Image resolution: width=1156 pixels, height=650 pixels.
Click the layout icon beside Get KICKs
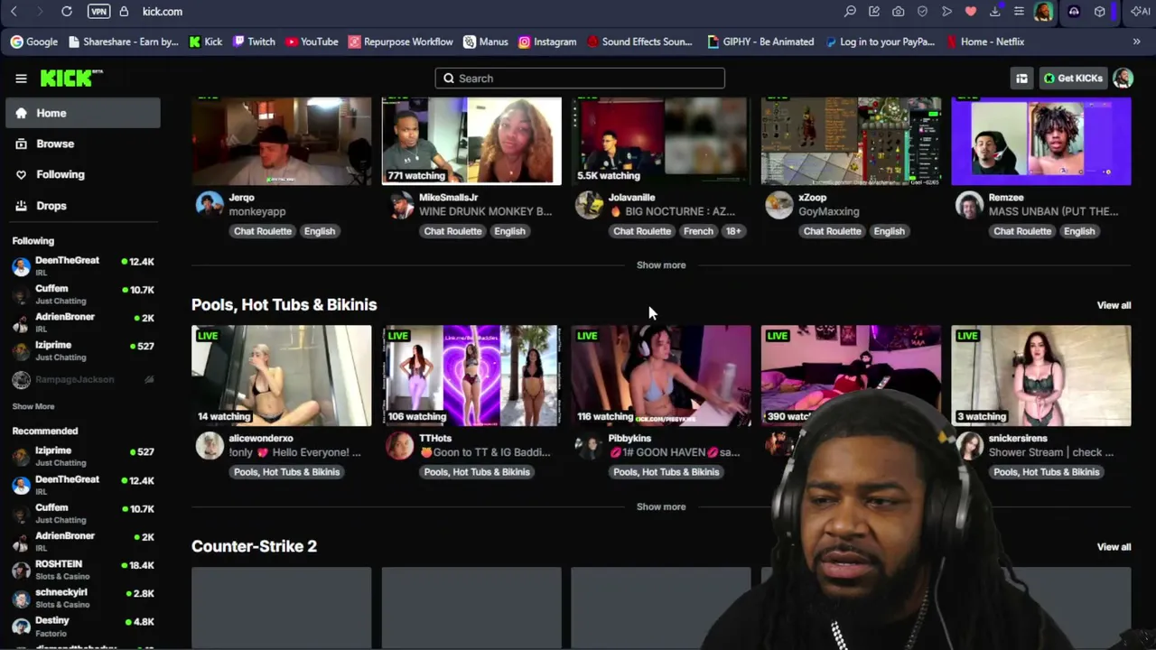pos(1021,79)
